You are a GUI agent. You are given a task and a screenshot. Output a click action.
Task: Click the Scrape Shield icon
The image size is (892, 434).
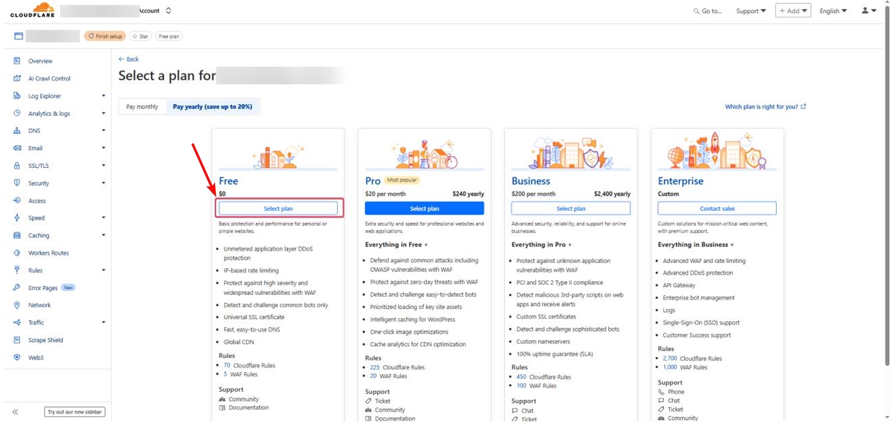click(17, 340)
